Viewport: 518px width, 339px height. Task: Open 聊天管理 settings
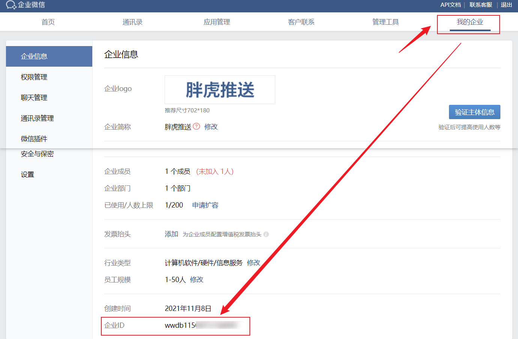(x=34, y=97)
